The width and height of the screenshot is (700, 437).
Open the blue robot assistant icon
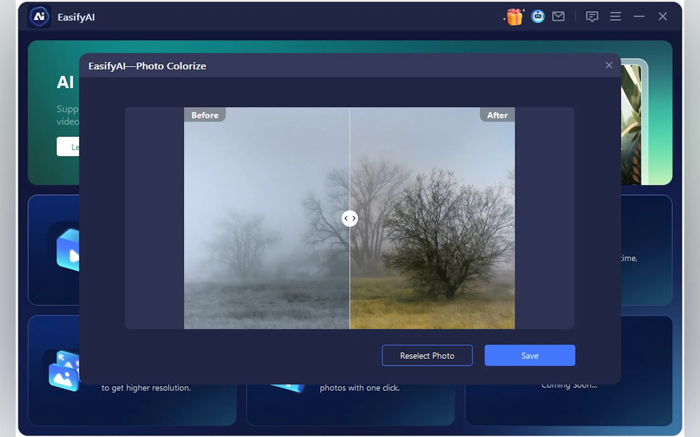click(538, 17)
